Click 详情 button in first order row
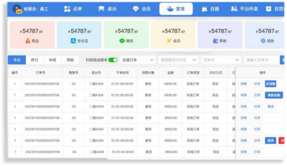This screenshot has height=166, width=287. coord(243,84)
